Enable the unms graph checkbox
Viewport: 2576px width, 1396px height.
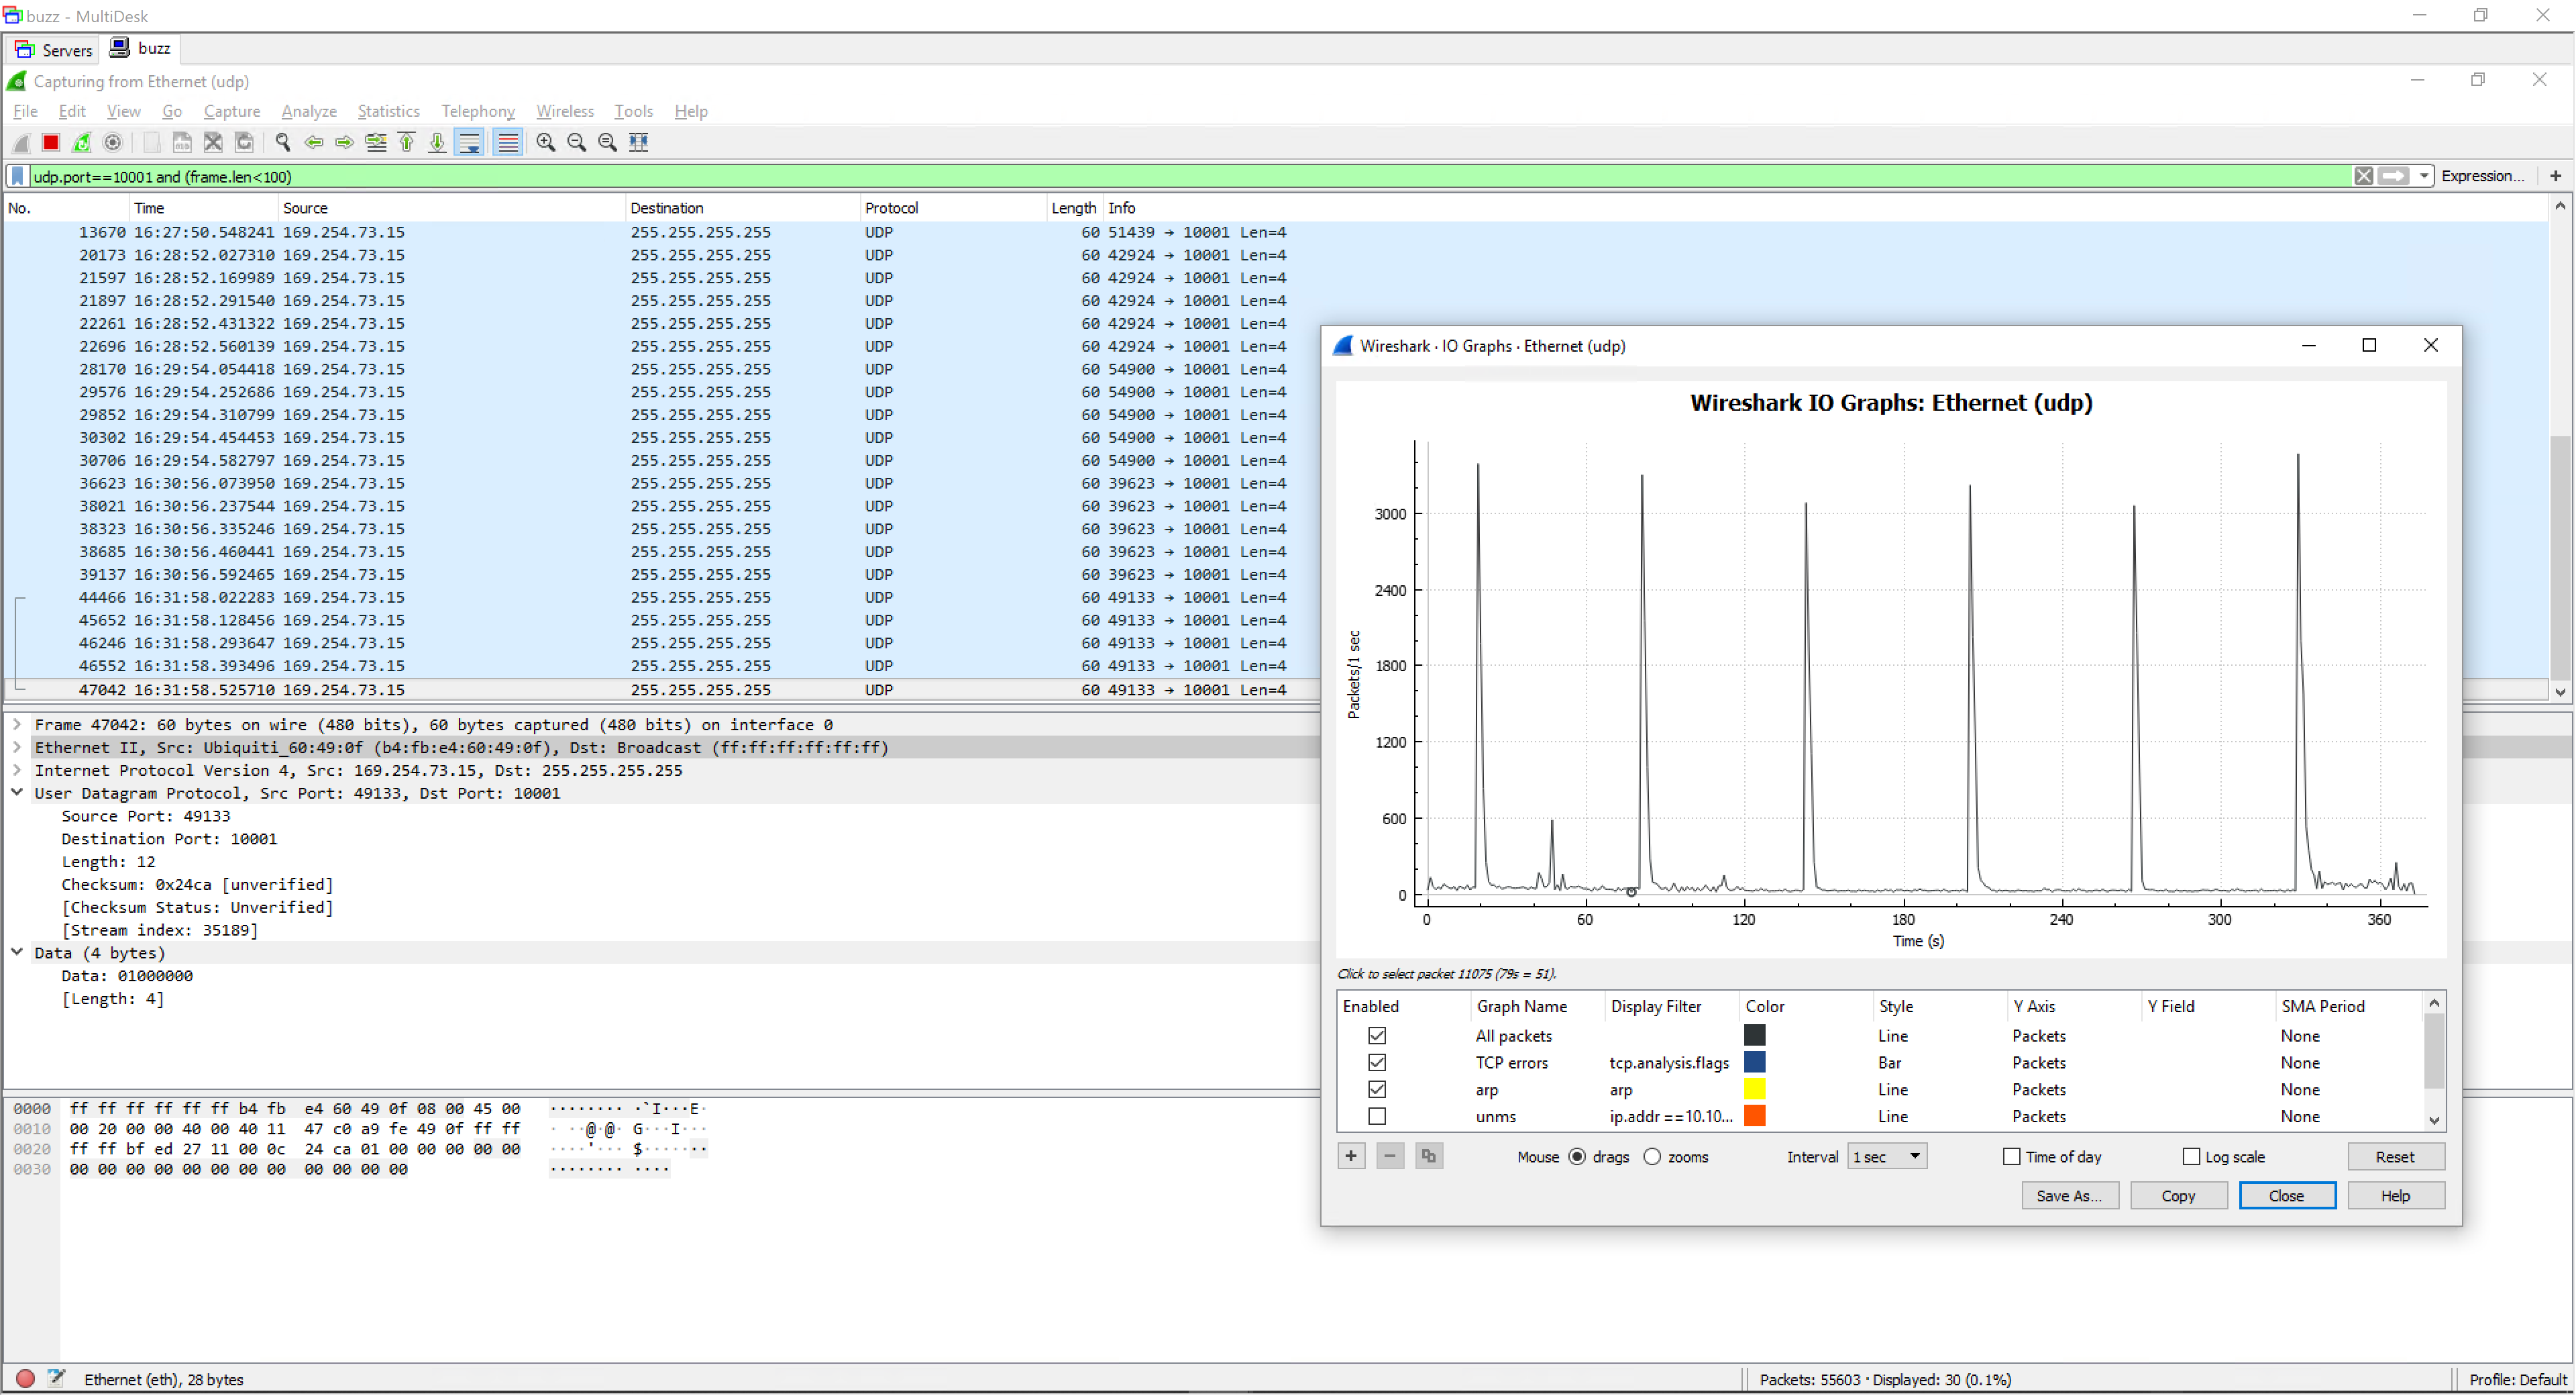(x=1377, y=1116)
